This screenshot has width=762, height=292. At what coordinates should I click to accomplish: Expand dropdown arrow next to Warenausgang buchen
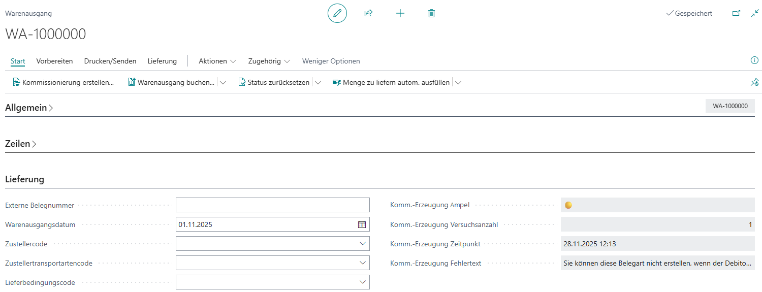[223, 82]
